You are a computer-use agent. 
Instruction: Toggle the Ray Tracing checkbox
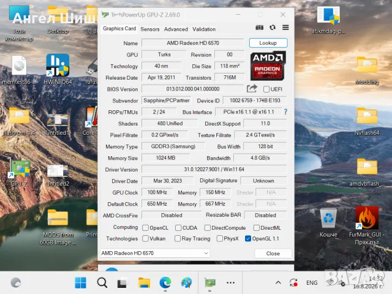click(x=178, y=238)
